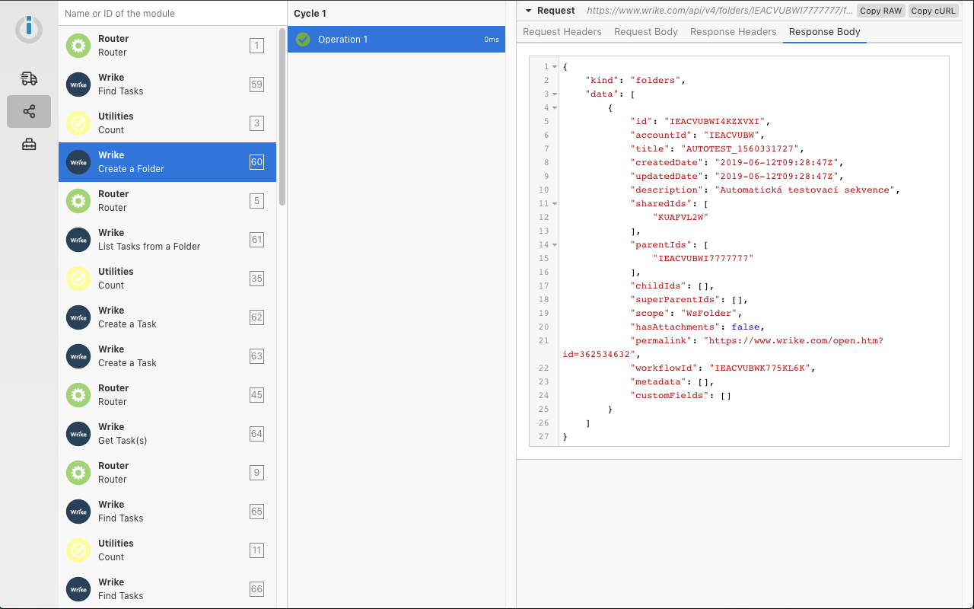This screenshot has width=974, height=609.
Task: Click Wrike icon for module 59
Action: pyautogui.click(x=78, y=84)
